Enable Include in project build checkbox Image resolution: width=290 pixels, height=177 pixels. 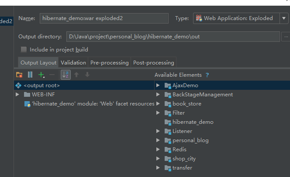coord(24,50)
